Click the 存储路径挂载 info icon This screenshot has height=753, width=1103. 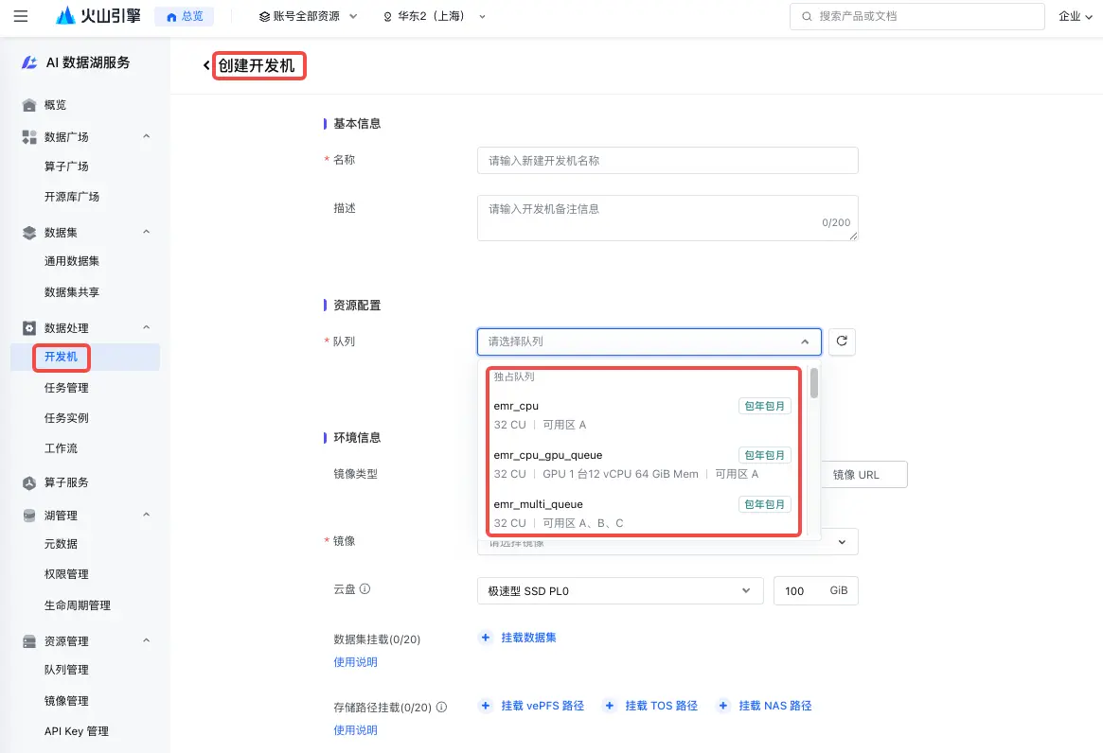tap(441, 708)
